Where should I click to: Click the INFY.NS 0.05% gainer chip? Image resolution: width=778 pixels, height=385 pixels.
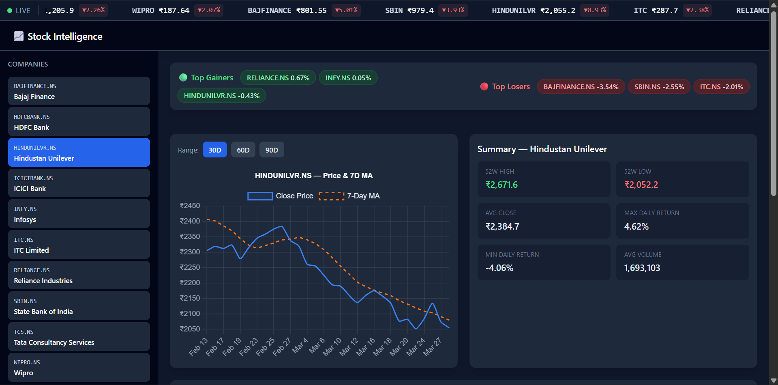pyautogui.click(x=348, y=78)
